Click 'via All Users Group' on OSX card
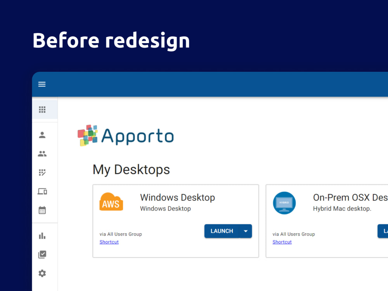 (x=293, y=234)
